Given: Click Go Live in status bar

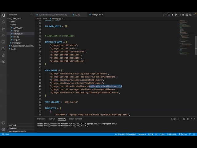Looking at the screenshot, I should (183, 134).
